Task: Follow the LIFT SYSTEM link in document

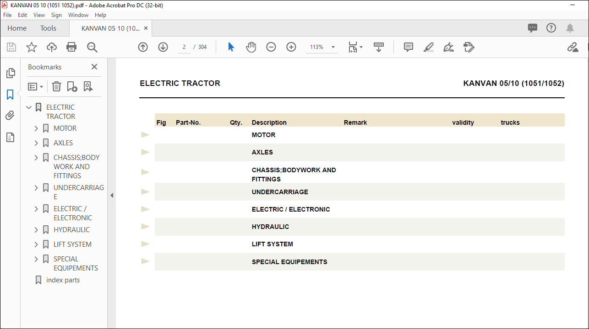Action: [x=273, y=244]
